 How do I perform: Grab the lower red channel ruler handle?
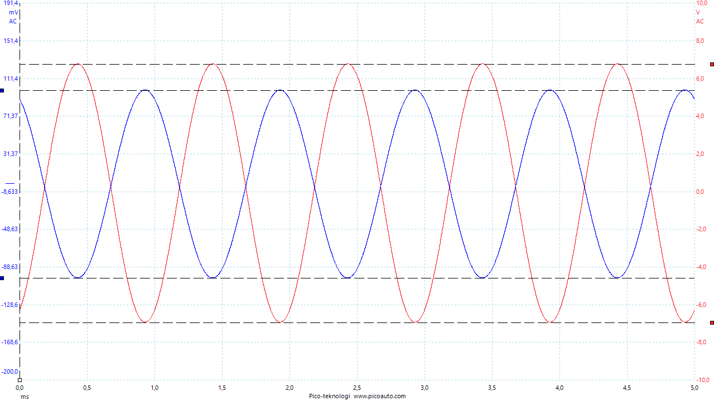coord(712,322)
